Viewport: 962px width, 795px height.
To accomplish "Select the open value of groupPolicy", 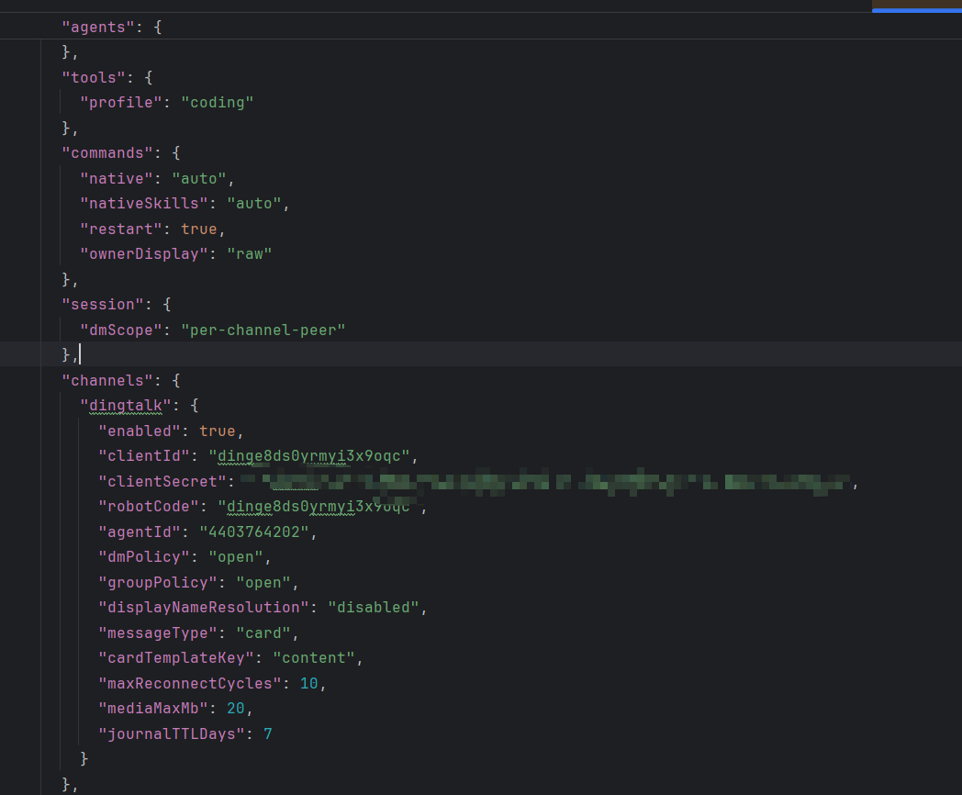I will click(x=263, y=583).
